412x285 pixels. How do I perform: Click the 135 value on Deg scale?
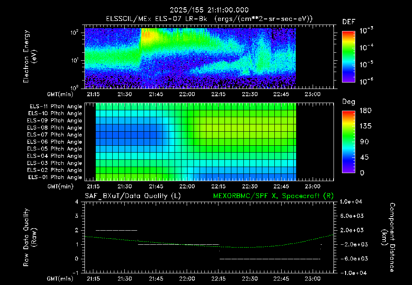pos(365,126)
